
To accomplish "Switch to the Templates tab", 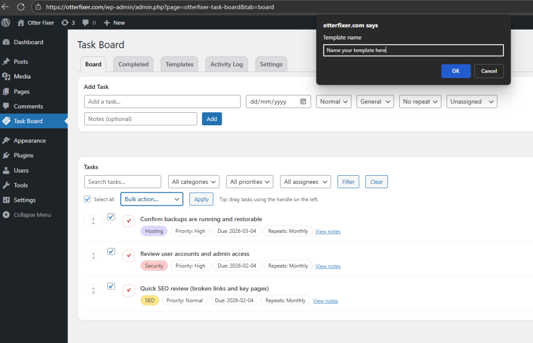I will point(179,64).
